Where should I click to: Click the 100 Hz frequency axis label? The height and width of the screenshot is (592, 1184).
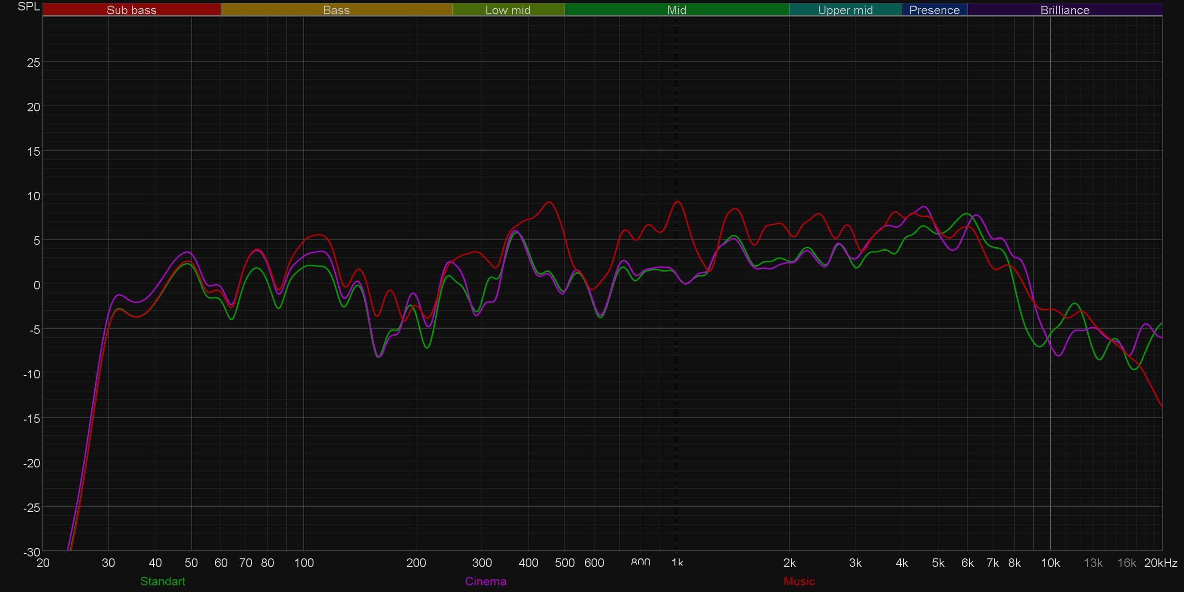click(x=304, y=563)
